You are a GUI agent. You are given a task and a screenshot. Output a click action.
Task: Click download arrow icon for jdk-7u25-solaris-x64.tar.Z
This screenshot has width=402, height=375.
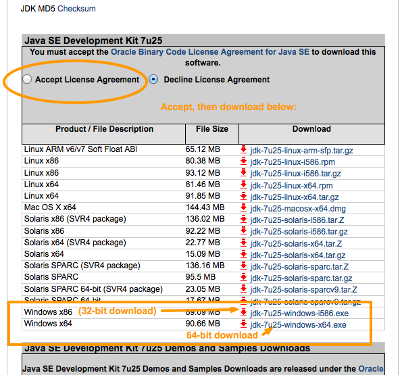point(243,243)
